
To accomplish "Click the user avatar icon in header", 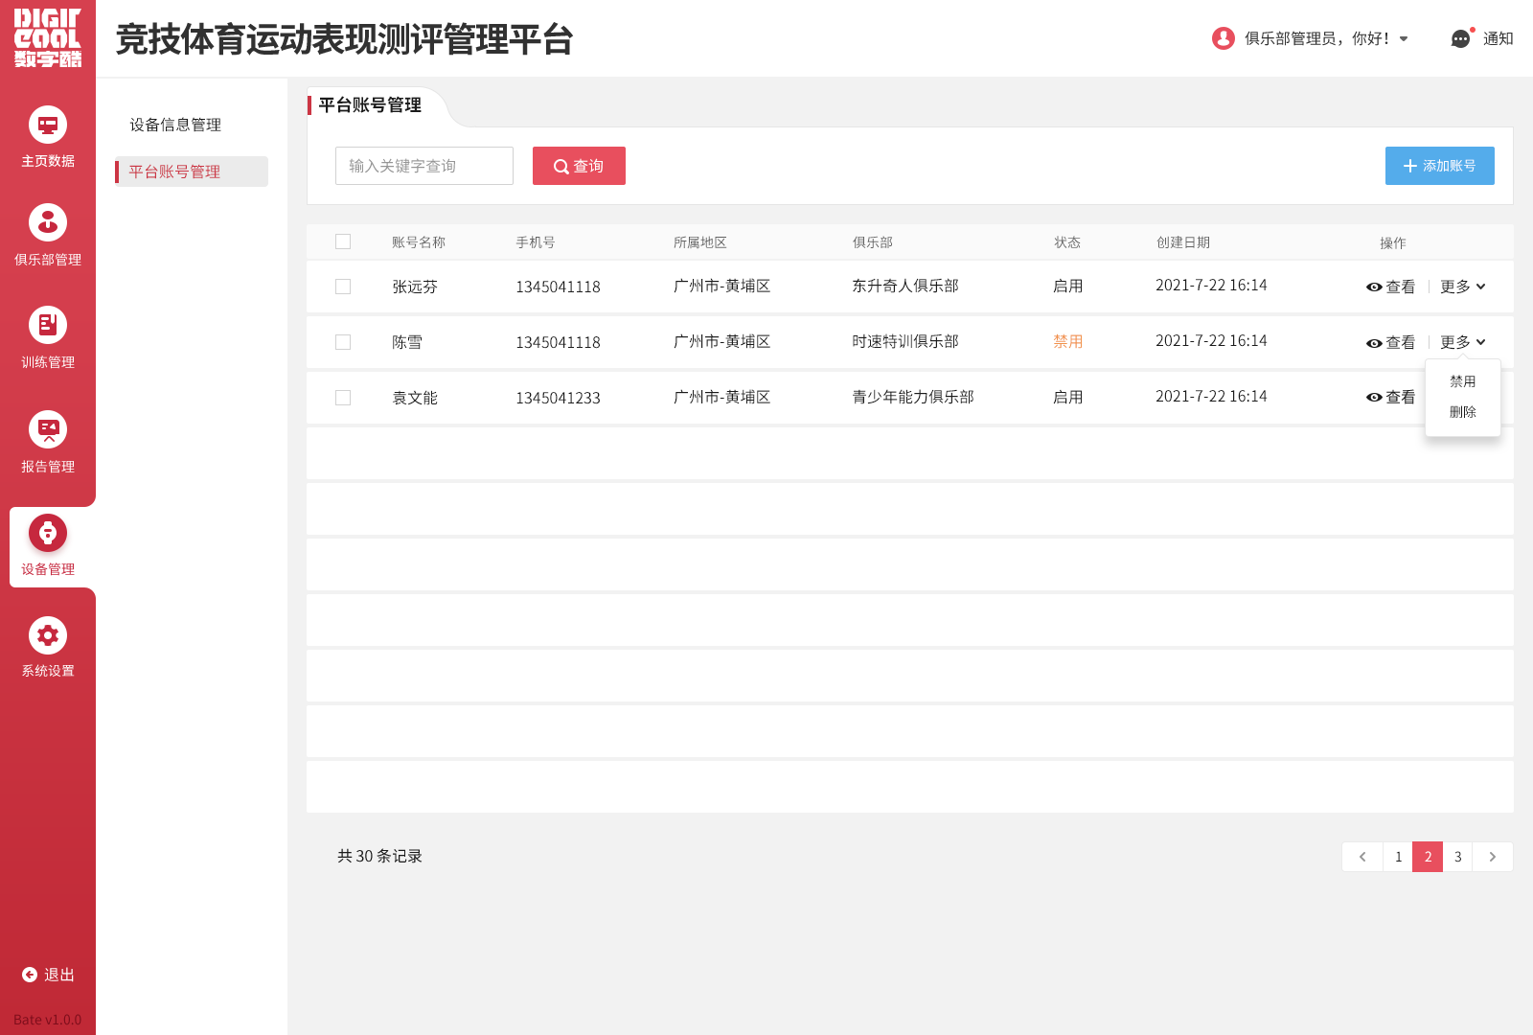I will (x=1223, y=38).
